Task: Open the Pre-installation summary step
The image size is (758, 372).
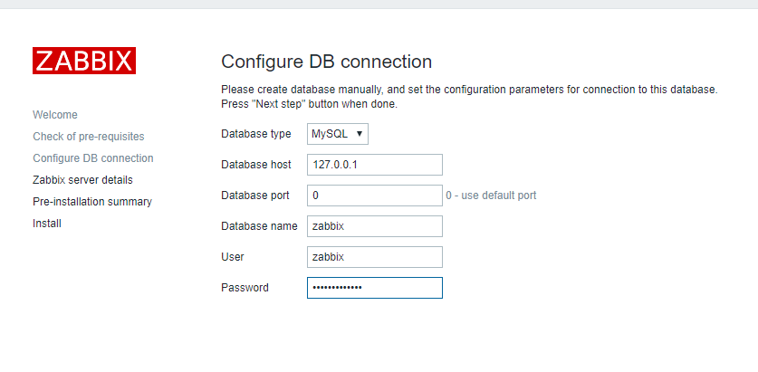Action: (x=91, y=202)
